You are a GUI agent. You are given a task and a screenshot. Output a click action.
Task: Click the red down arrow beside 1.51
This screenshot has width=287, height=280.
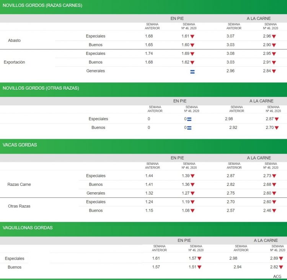pyautogui.click(x=199, y=267)
